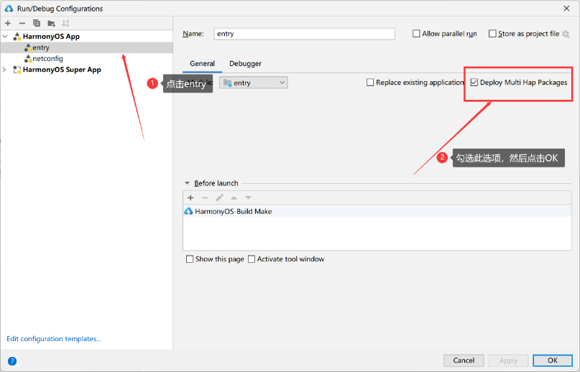Toggle Replace existing application checkbox
This screenshot has width=580, height=372.
[x=370, y=83]
